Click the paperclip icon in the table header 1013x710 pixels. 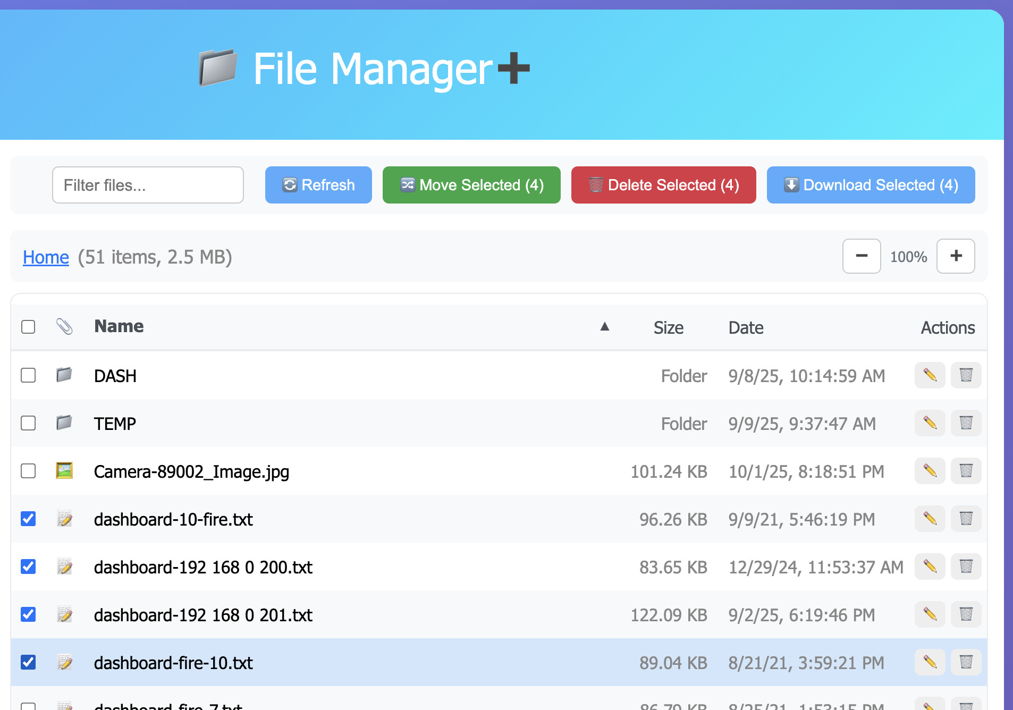pos(64,326)
